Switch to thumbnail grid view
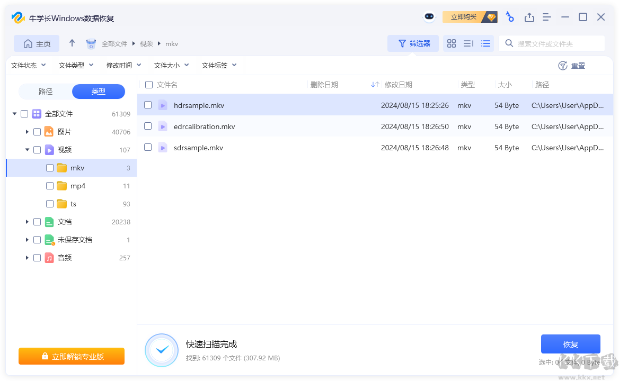 click(452, 43)
